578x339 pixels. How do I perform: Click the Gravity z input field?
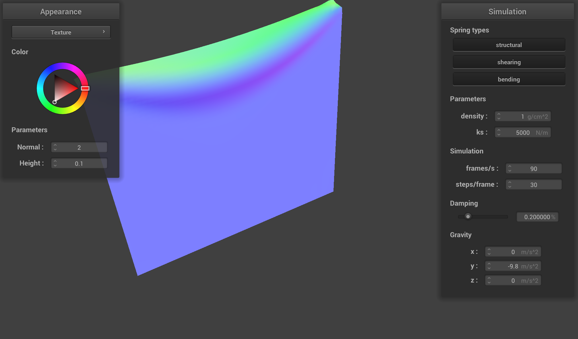tap(513, 280)
